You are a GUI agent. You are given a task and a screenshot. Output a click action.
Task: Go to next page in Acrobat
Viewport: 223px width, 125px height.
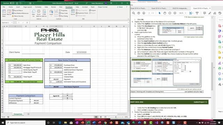pos(144,13)
